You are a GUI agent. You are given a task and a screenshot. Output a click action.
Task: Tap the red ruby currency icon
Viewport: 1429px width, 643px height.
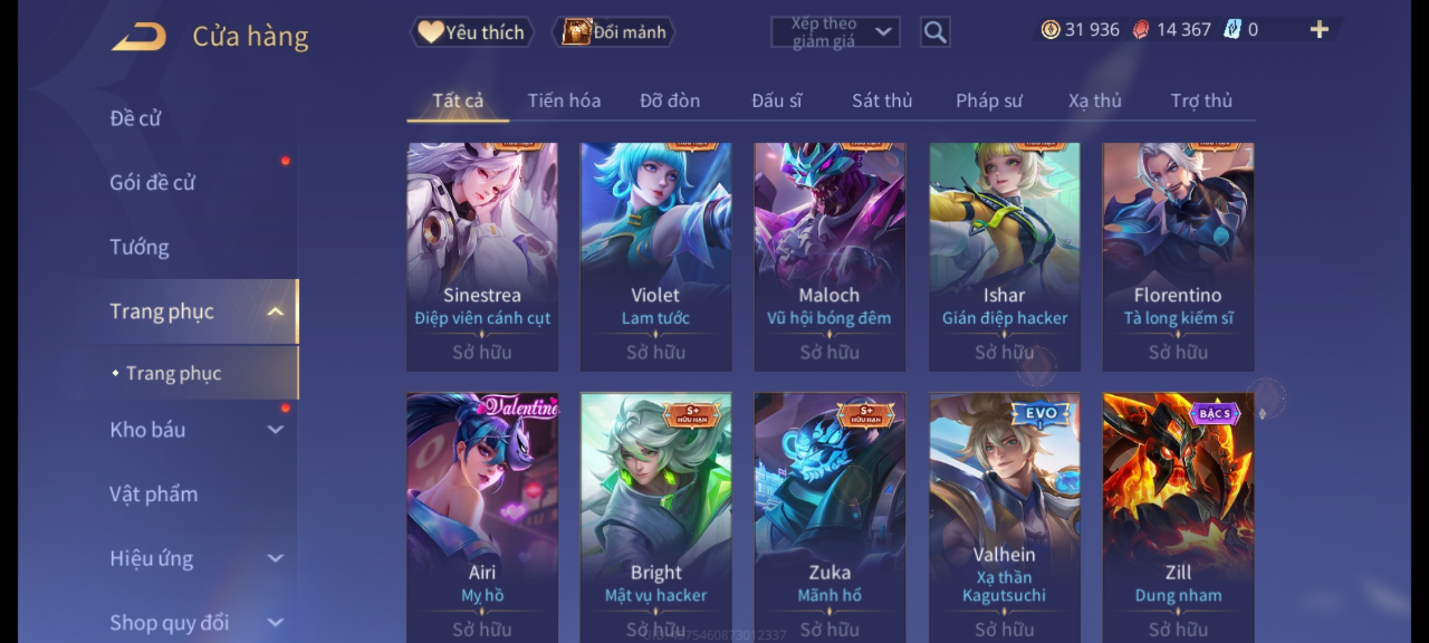click(1141, 30)
